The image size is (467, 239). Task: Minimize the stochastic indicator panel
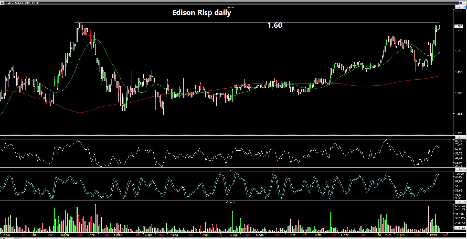pos(457,170)
